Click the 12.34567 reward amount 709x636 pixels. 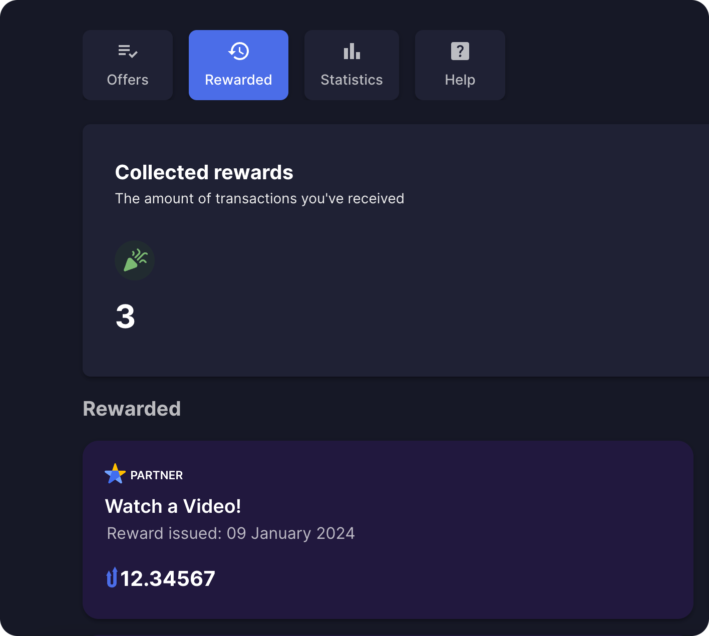168,579
